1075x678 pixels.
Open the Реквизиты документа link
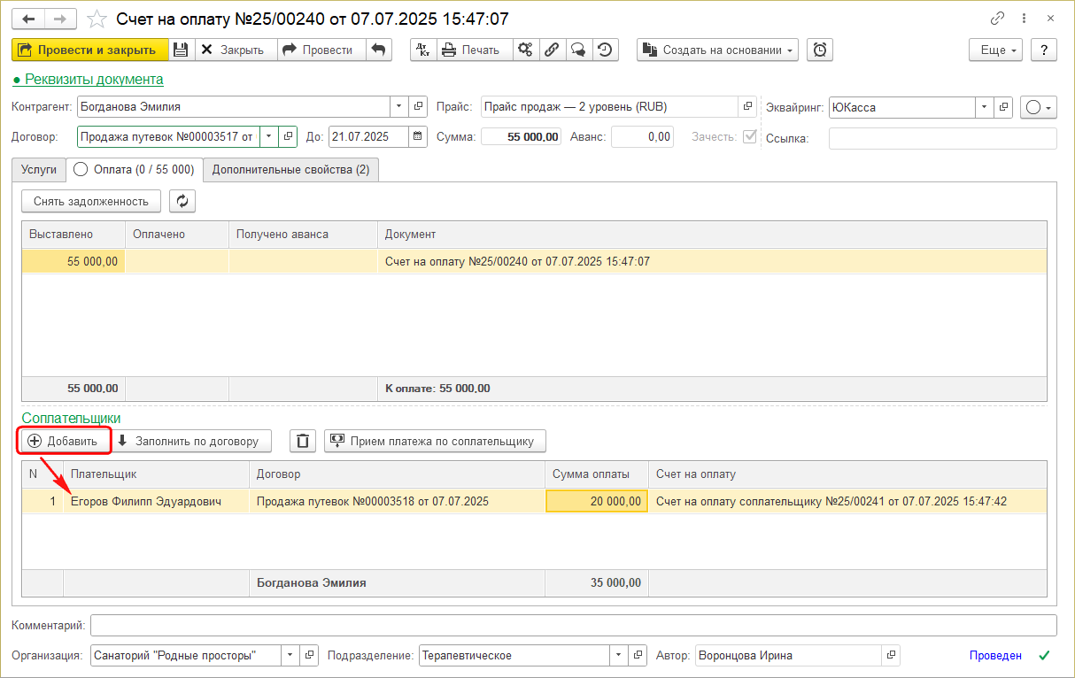[93, 79]
